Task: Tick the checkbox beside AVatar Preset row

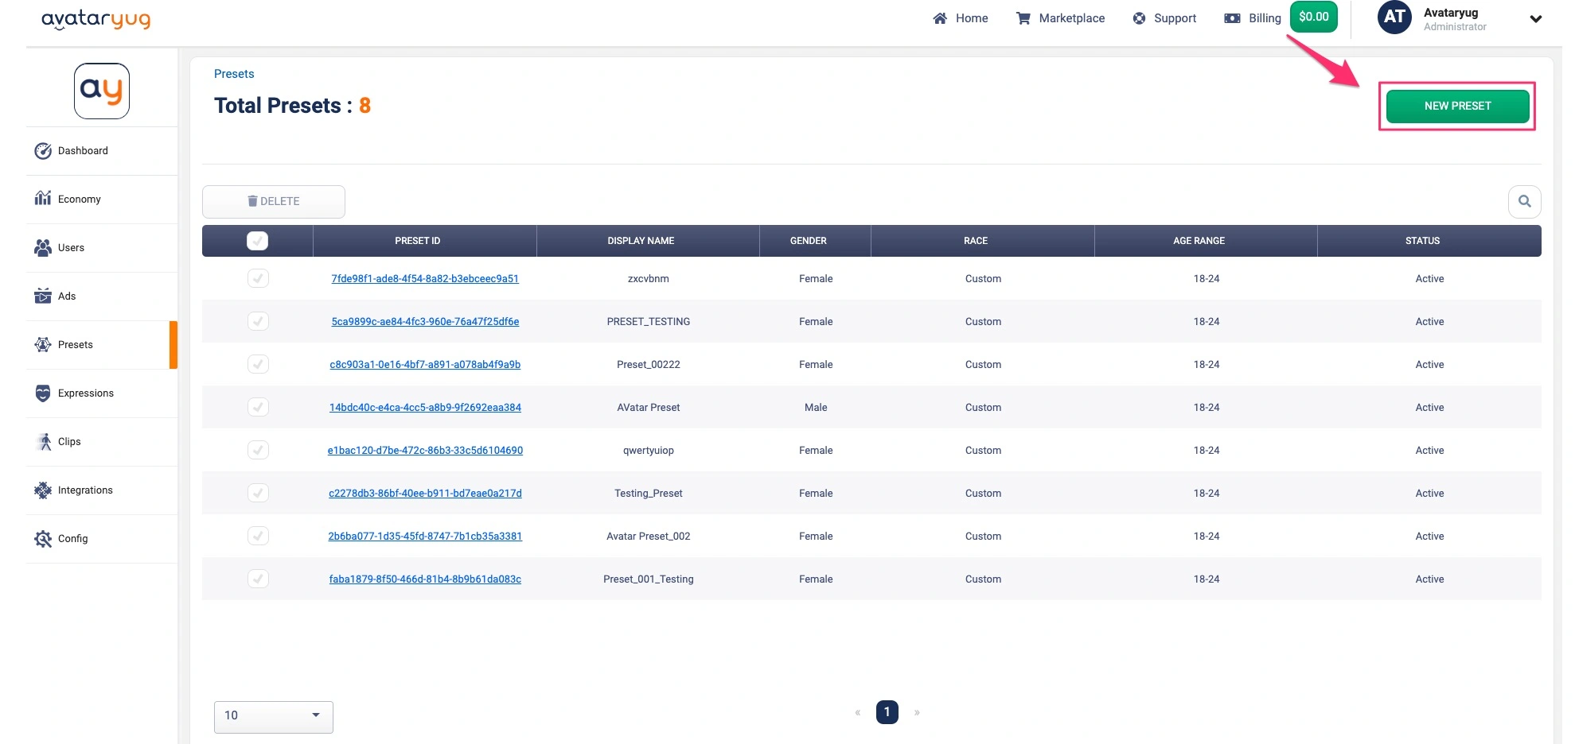Action: coord(257,406)
